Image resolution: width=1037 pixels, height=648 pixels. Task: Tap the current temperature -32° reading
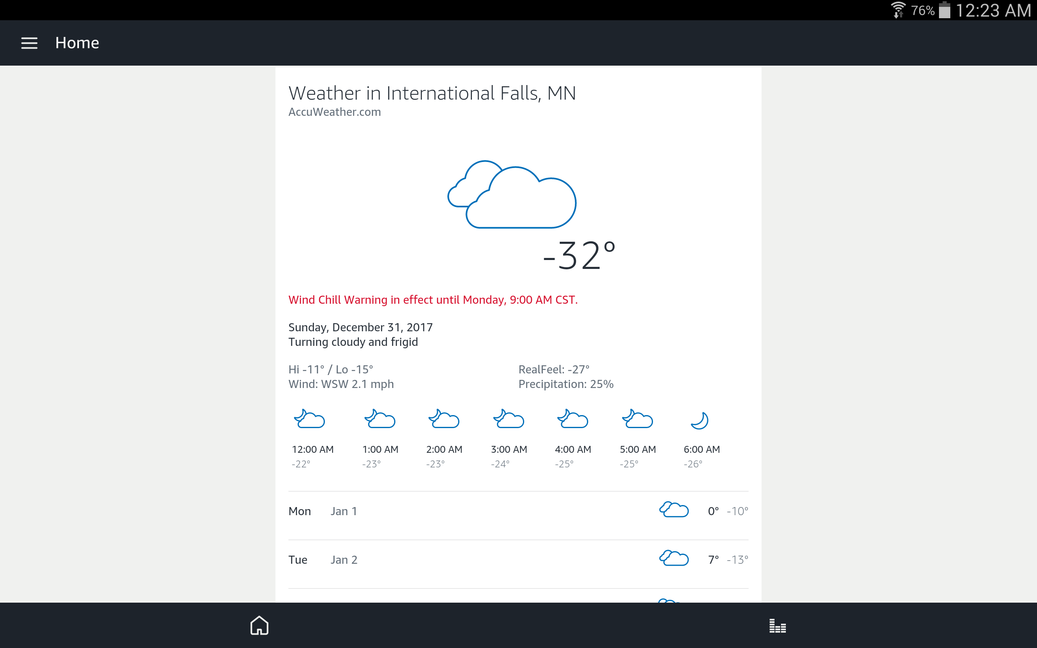(x=579, y=256)
